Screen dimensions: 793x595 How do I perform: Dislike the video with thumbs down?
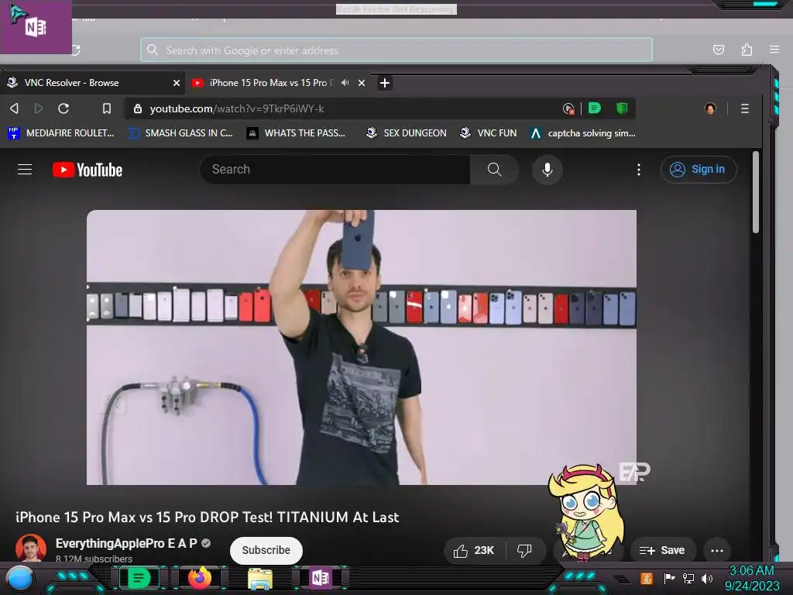click(524, 550)
